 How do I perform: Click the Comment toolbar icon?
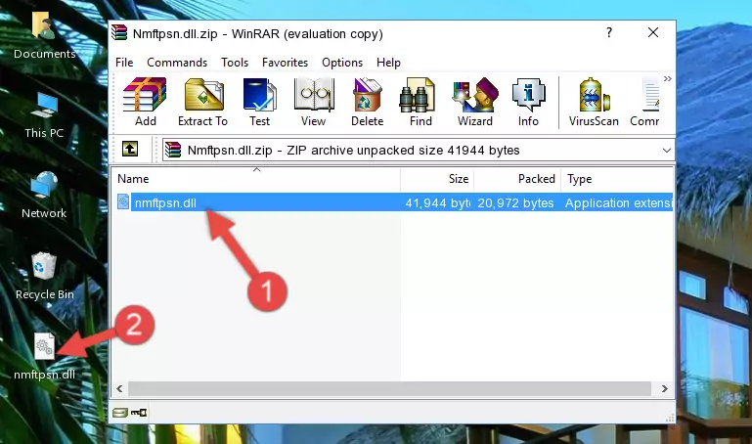[x=645, y=102]
